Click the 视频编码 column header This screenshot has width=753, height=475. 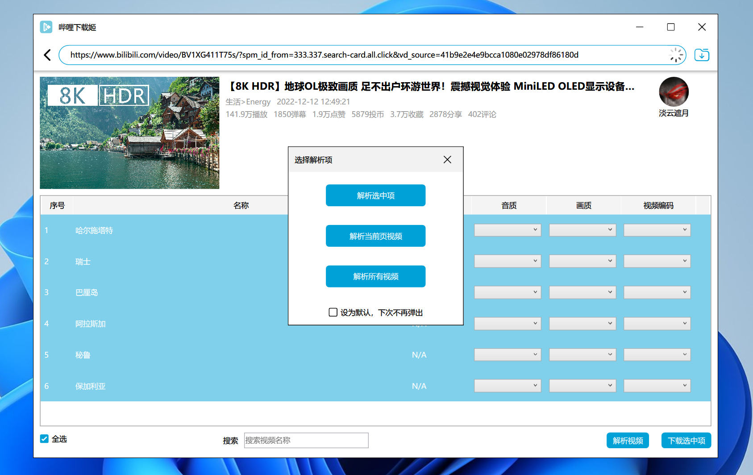(658, 205)
